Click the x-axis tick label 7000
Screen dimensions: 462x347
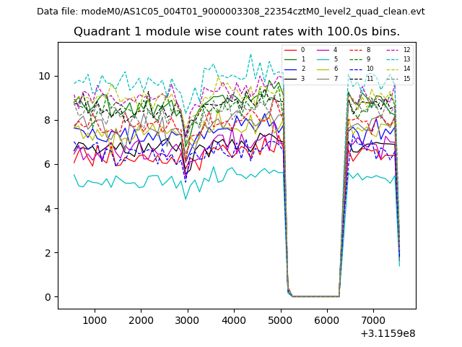[372, 320]
